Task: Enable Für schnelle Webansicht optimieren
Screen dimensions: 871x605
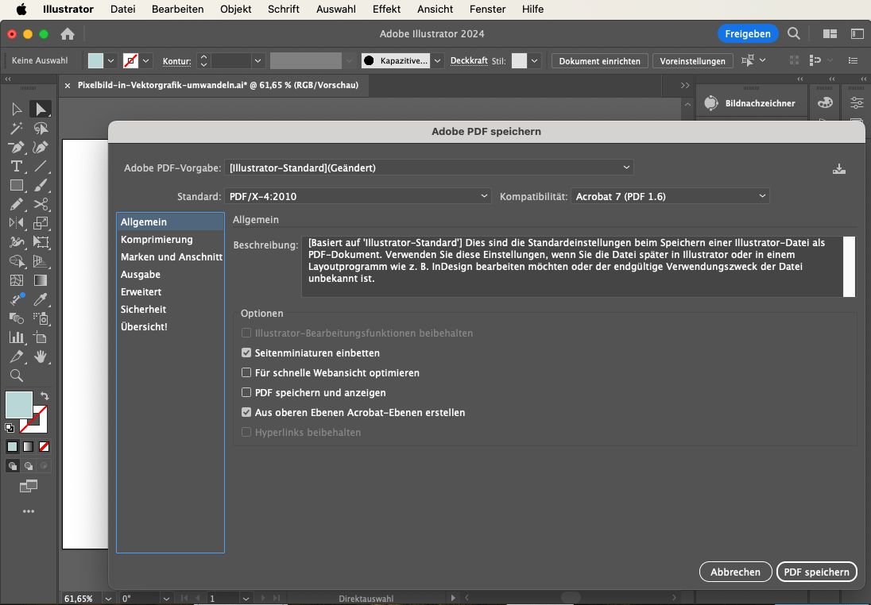Action: point(246,373)
